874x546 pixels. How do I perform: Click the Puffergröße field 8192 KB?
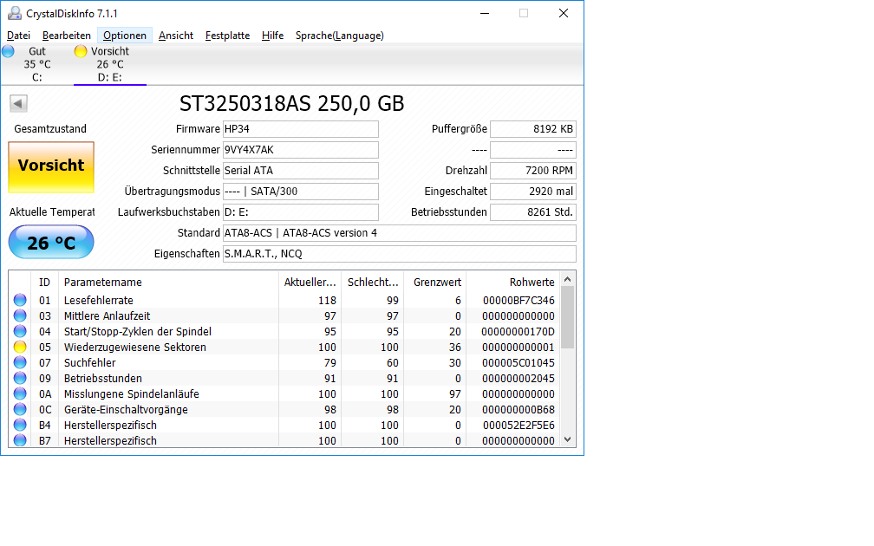point(533,129)
